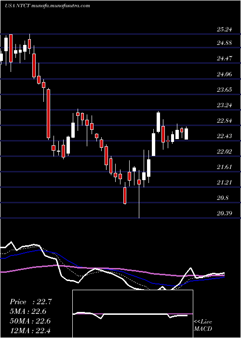This screenshot has width=241, height=338.
Task: Click the 20.39 price axis label
Action: coord(224,213)
